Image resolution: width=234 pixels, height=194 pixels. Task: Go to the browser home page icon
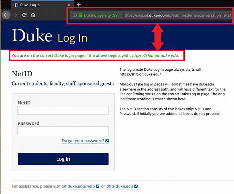(x=33, y=15)
